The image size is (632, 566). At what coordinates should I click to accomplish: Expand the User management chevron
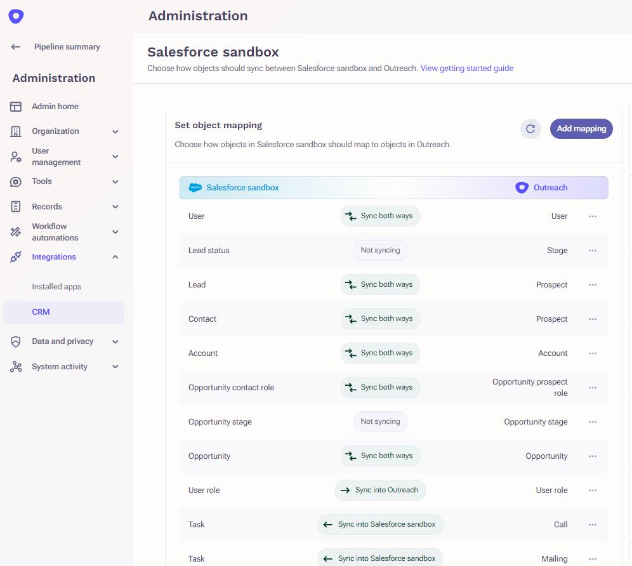click(115, 157)
